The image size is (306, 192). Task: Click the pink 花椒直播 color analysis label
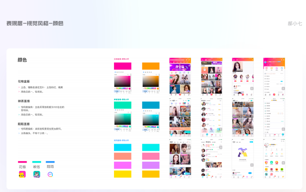121,59
